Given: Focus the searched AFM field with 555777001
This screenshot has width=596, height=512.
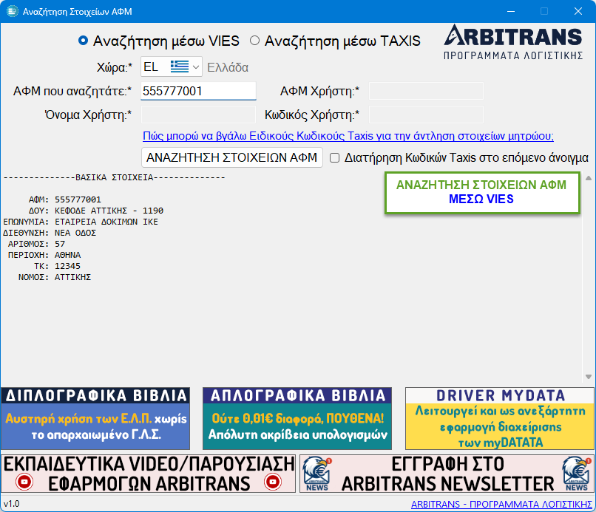Looking at the screenshot, I should click(198, 91).
